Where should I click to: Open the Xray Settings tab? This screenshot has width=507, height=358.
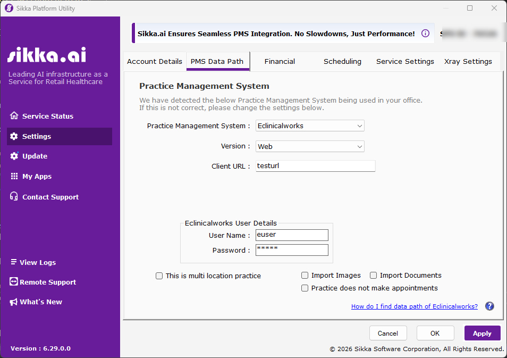point(468,61)
